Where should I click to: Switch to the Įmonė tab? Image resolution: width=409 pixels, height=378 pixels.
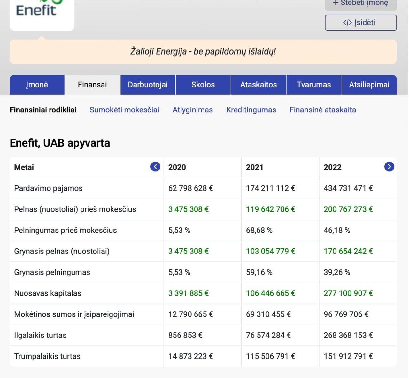tap(37, 85)
